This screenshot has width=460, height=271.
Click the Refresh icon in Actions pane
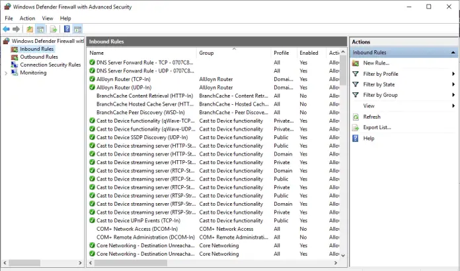356,117
